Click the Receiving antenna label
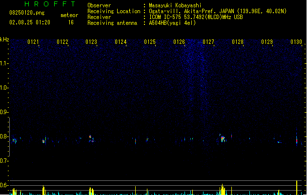 click(112, 23)
